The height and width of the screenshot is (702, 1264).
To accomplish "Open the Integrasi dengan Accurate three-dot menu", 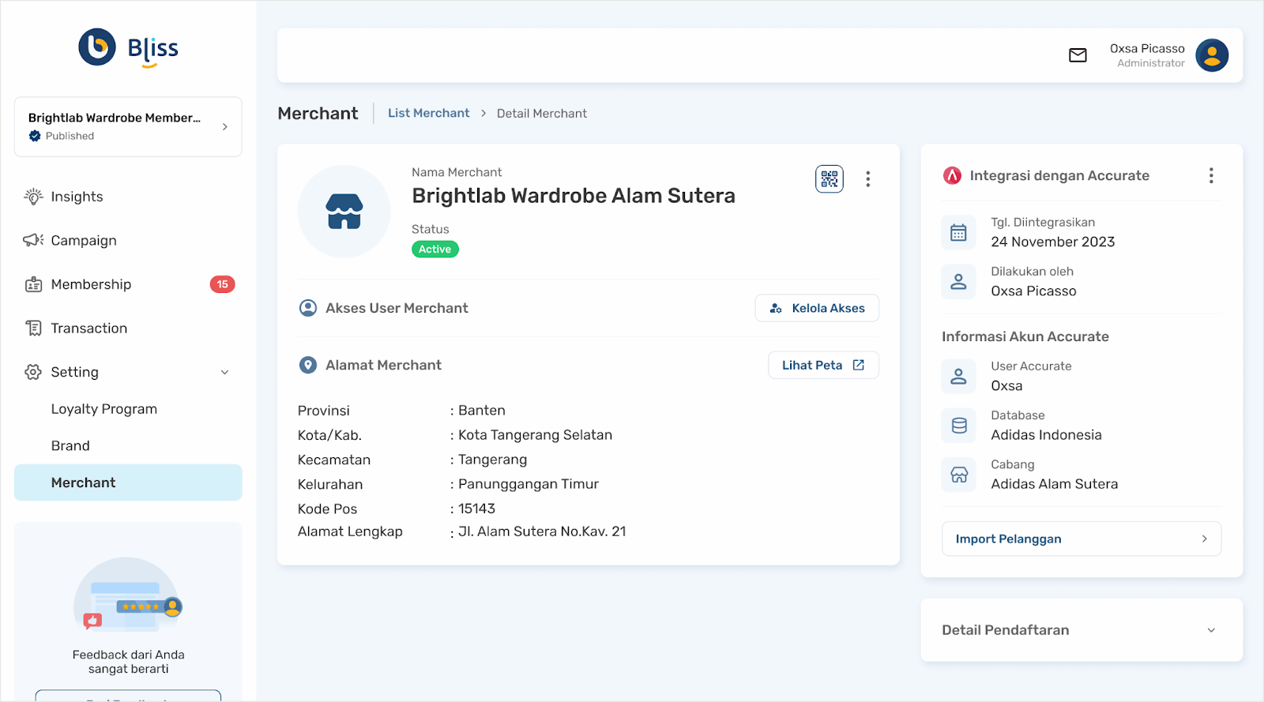I will pyautogui.click(x=1211, y=175).
